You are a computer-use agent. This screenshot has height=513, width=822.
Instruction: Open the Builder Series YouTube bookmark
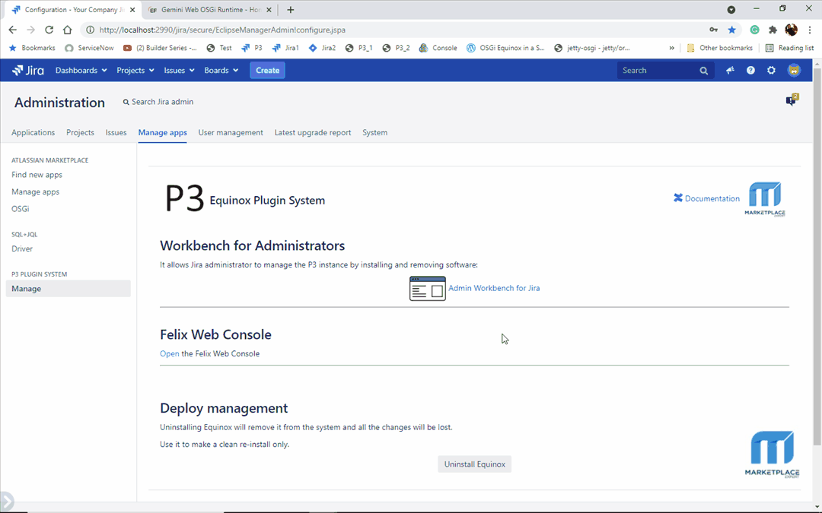pyautogui.click(x=160, y=48)
